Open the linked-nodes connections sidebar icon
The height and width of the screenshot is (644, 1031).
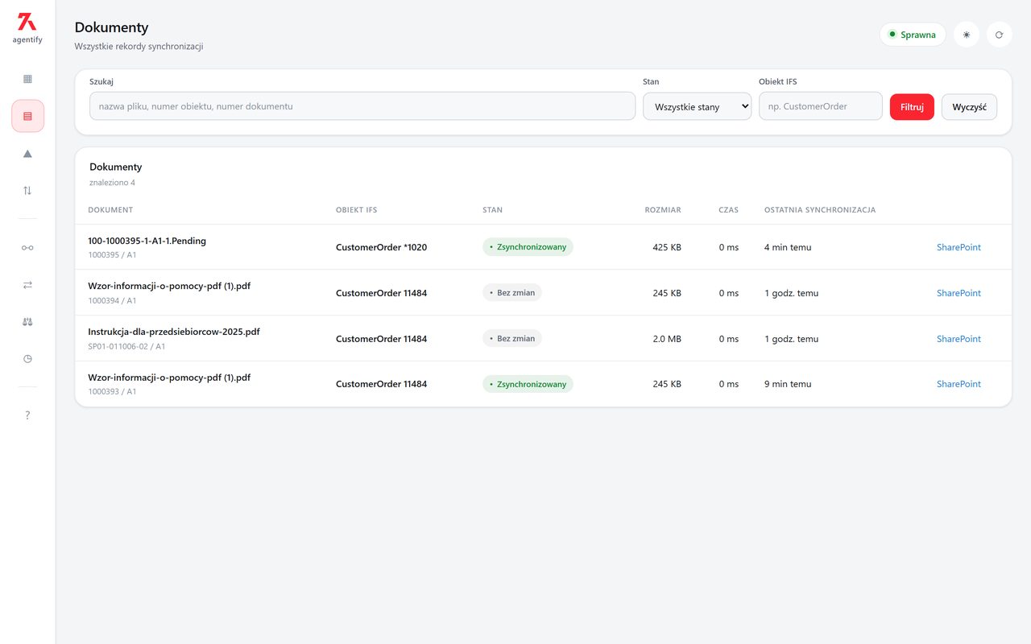pos(27,247)
